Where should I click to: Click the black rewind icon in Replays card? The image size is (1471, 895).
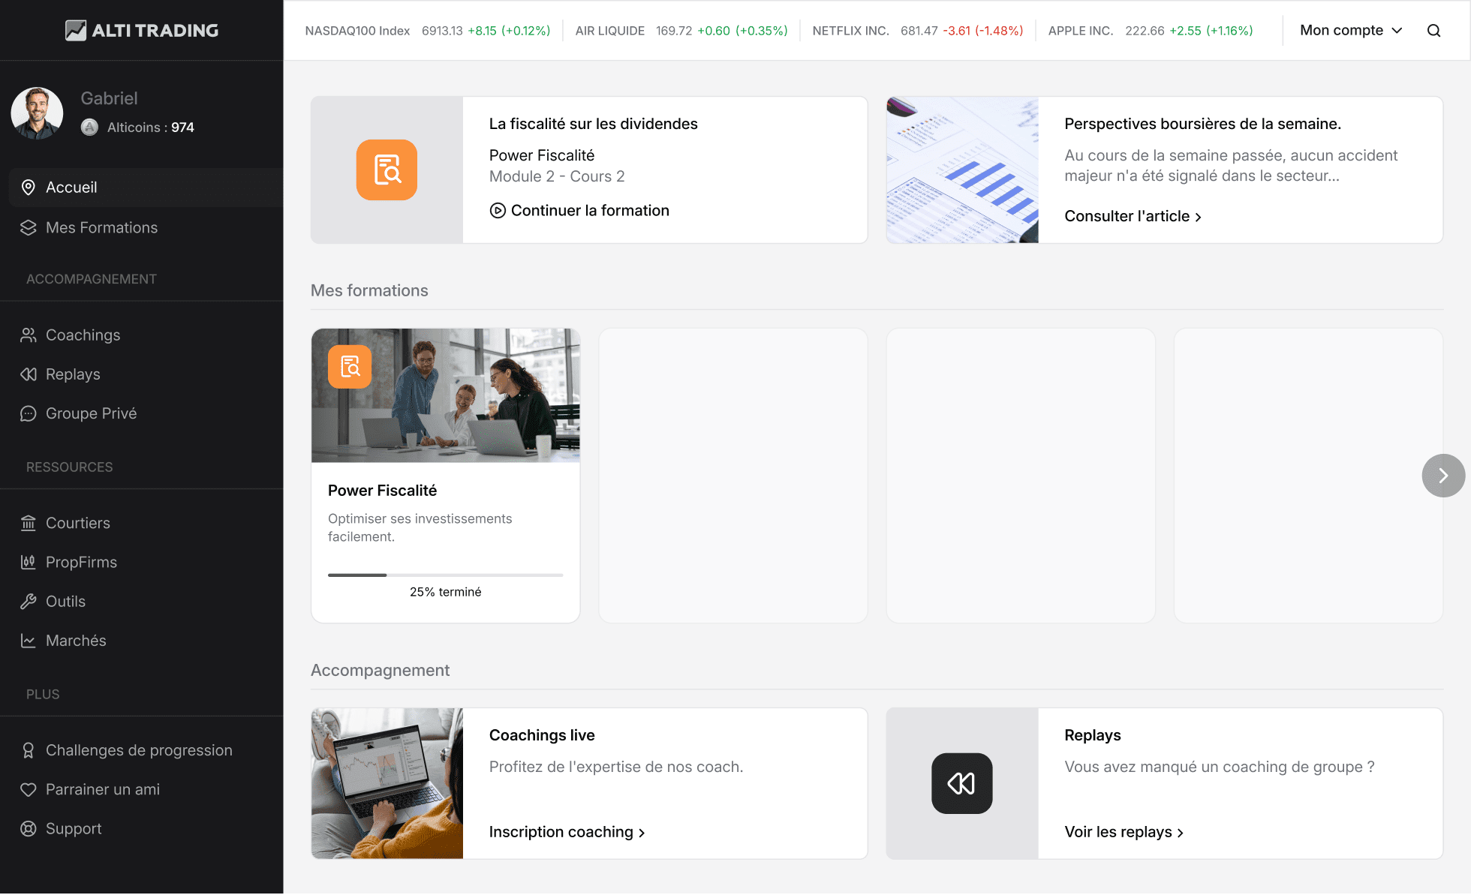(961, 783)
